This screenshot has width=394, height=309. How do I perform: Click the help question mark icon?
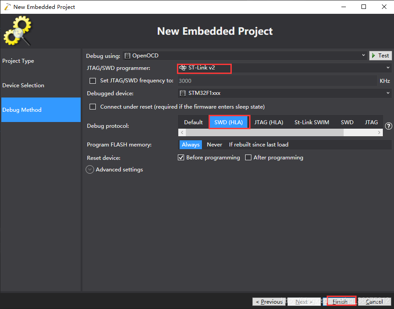pos(389,126)
